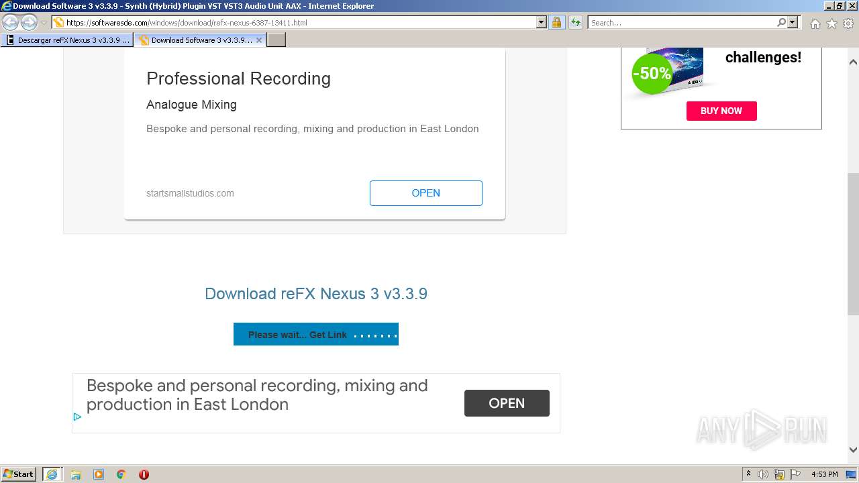
Task: Click the -50% discount badge
Action: click(652, 73)
